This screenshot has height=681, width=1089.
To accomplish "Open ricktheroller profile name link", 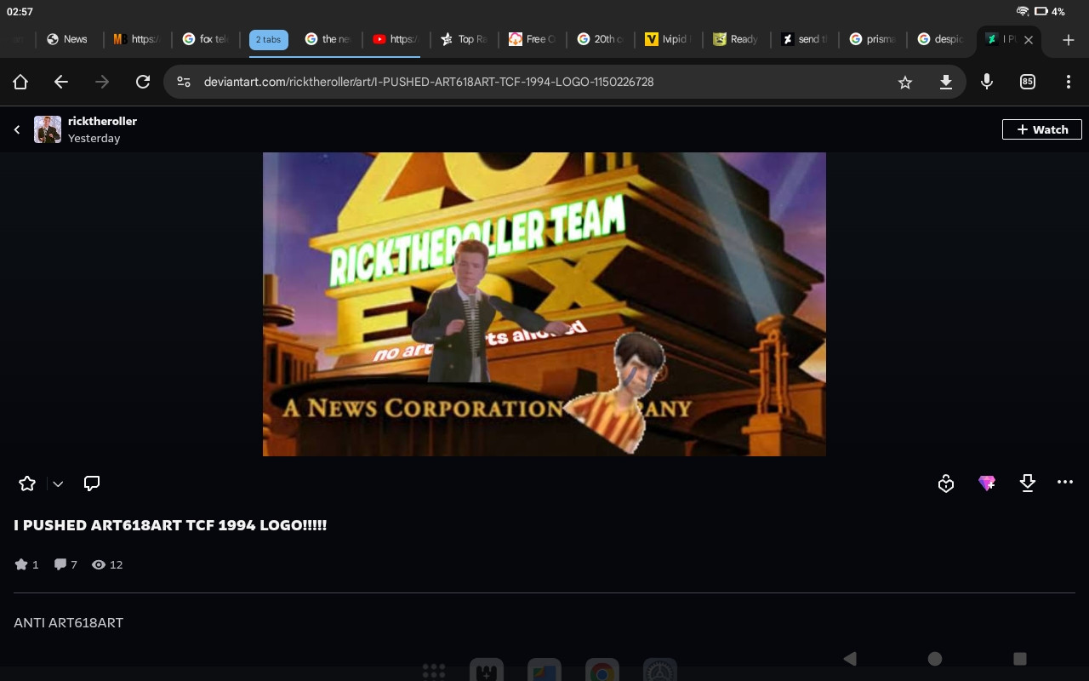I will coord(102,121).
